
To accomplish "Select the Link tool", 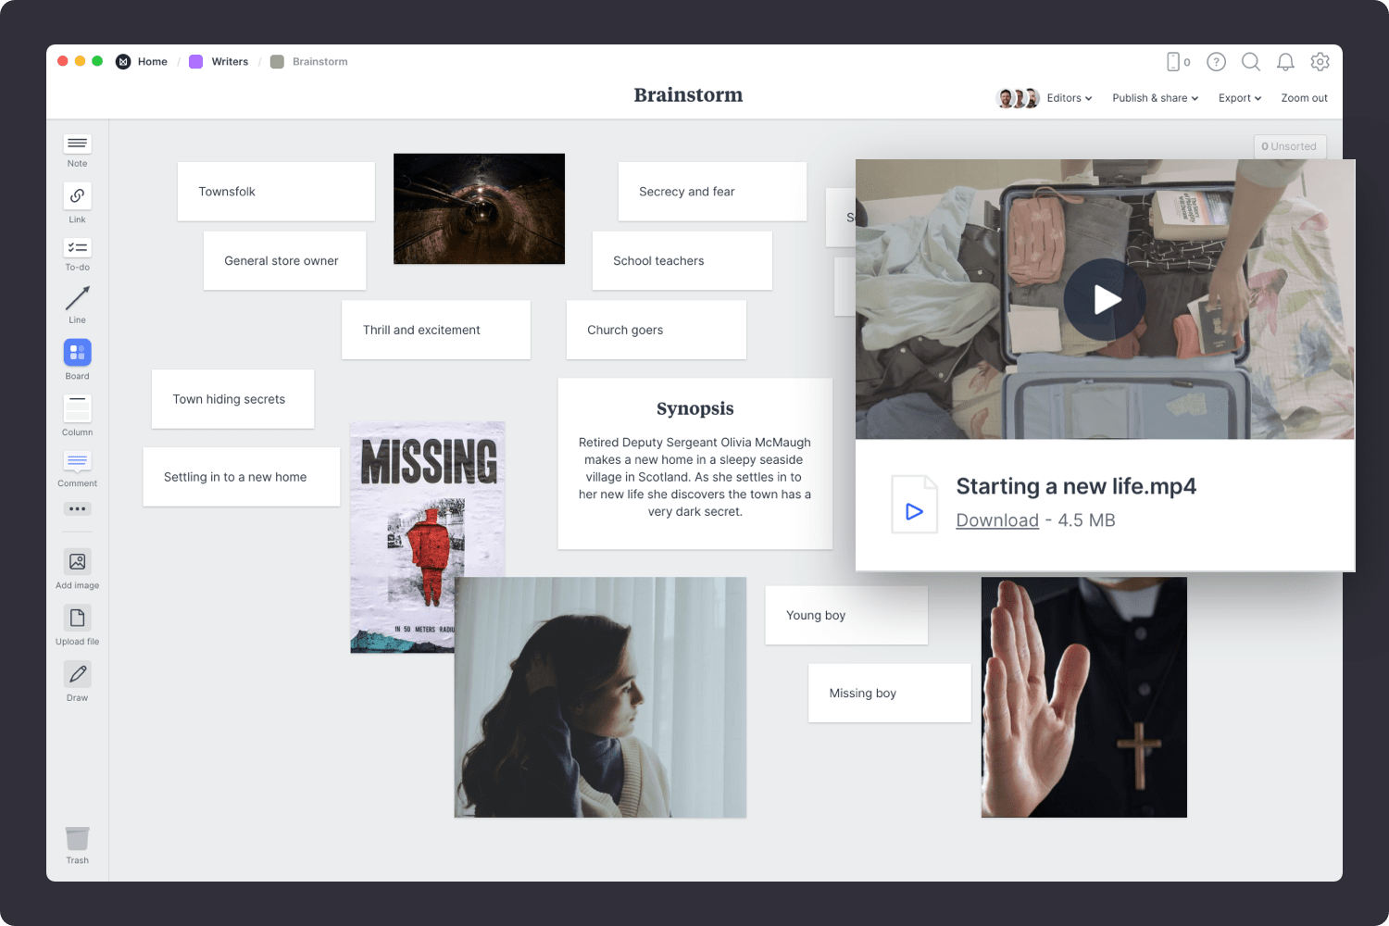I will pyautogui.click(x=77, y=196).
